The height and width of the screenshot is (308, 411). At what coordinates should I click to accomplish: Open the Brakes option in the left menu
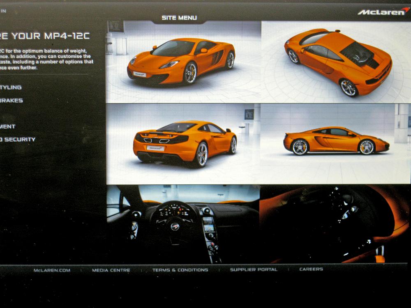pyautogui.click(x=11, y=101)
